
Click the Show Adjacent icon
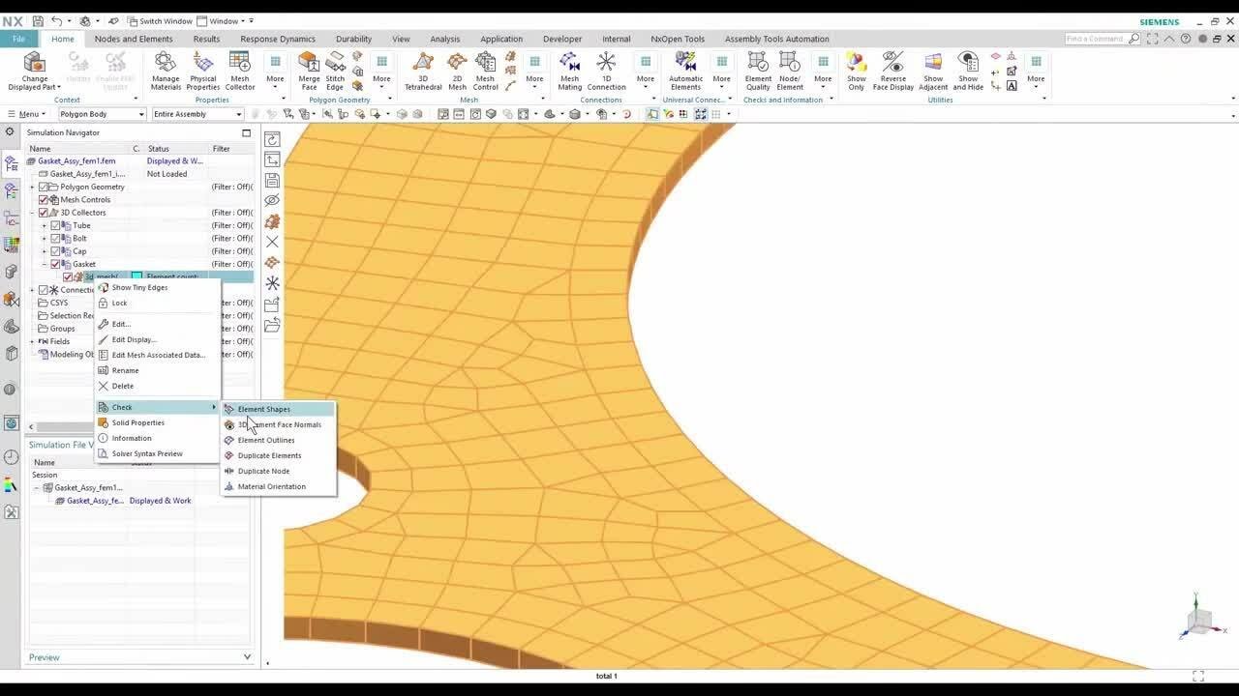tap(933, 63)
